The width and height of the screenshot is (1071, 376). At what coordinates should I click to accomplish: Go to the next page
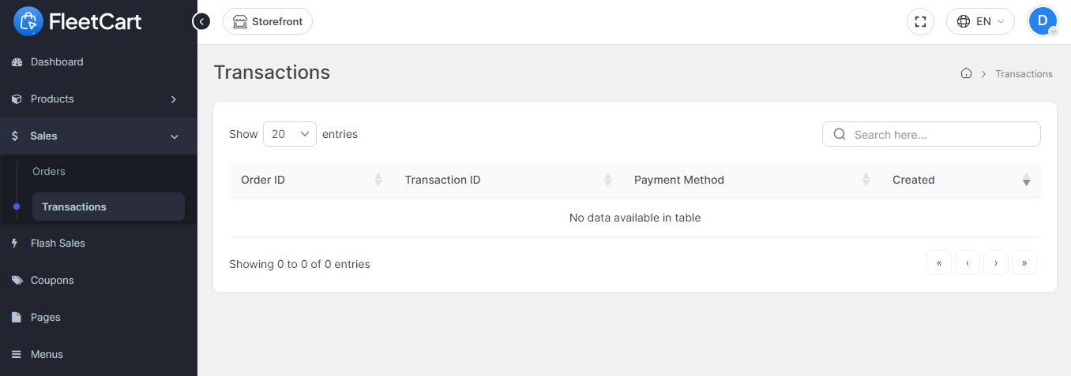[x=996, y=263]
